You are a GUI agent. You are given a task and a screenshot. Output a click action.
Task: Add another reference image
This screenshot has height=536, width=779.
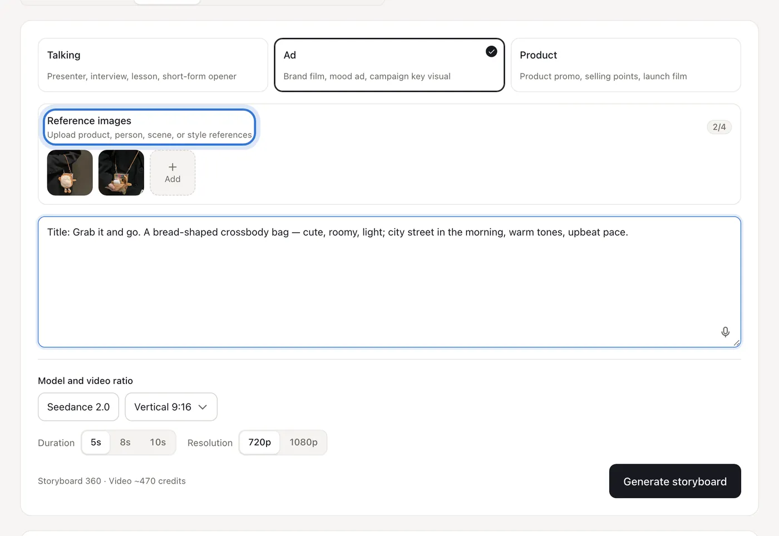coord(172,173)
